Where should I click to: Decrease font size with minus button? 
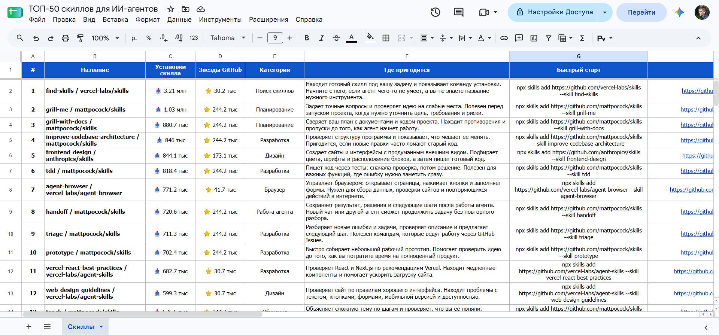click(x=260, y=38)
